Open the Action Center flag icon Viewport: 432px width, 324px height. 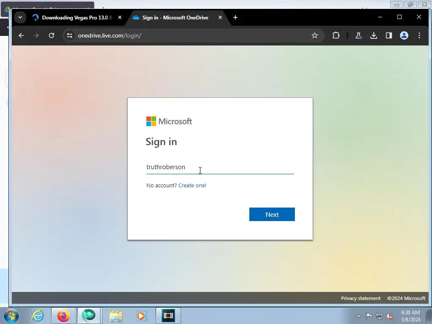(369, 316)
